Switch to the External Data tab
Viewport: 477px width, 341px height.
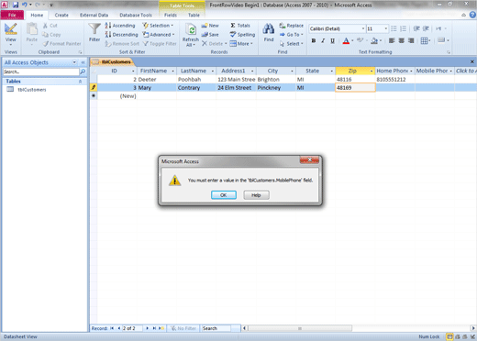(x=94, y=15)
